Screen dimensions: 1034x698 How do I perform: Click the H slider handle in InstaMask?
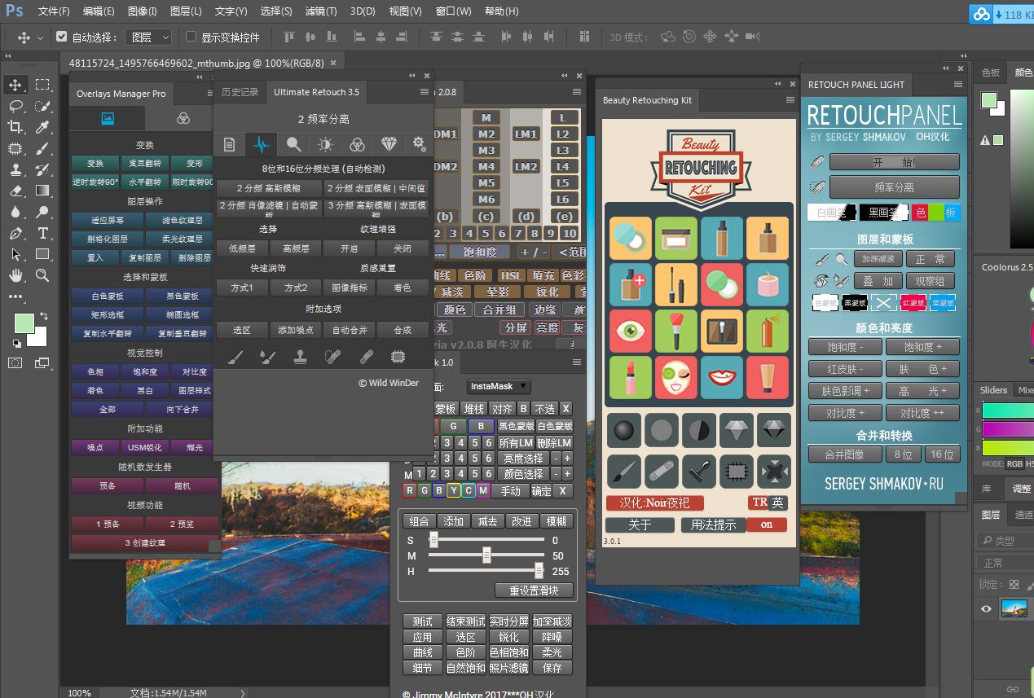pyautogui.click(x=539, y=571)
